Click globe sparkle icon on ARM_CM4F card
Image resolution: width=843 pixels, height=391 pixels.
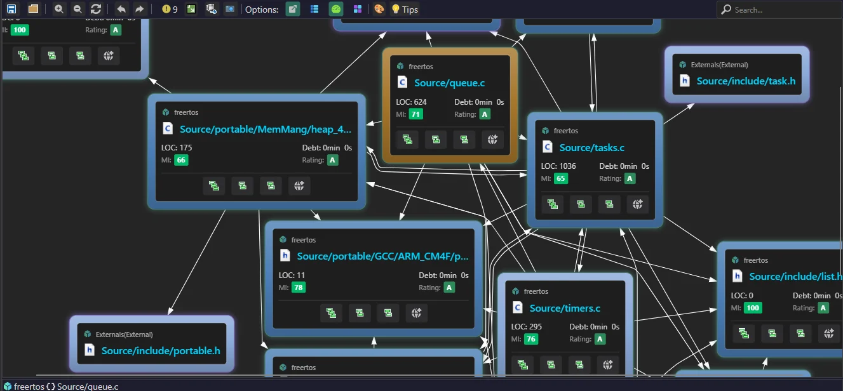[x=417, y=313]
